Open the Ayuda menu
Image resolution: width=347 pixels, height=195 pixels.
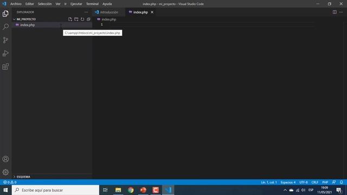tap(107, 4)
